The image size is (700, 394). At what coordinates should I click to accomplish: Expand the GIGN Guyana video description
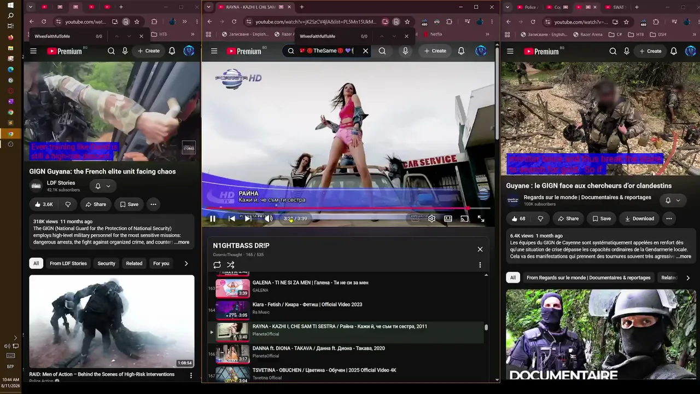pyautogui.click(x=182, y=242)
